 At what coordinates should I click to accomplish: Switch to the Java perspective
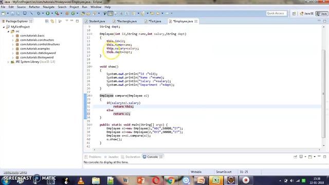(322, 13)
